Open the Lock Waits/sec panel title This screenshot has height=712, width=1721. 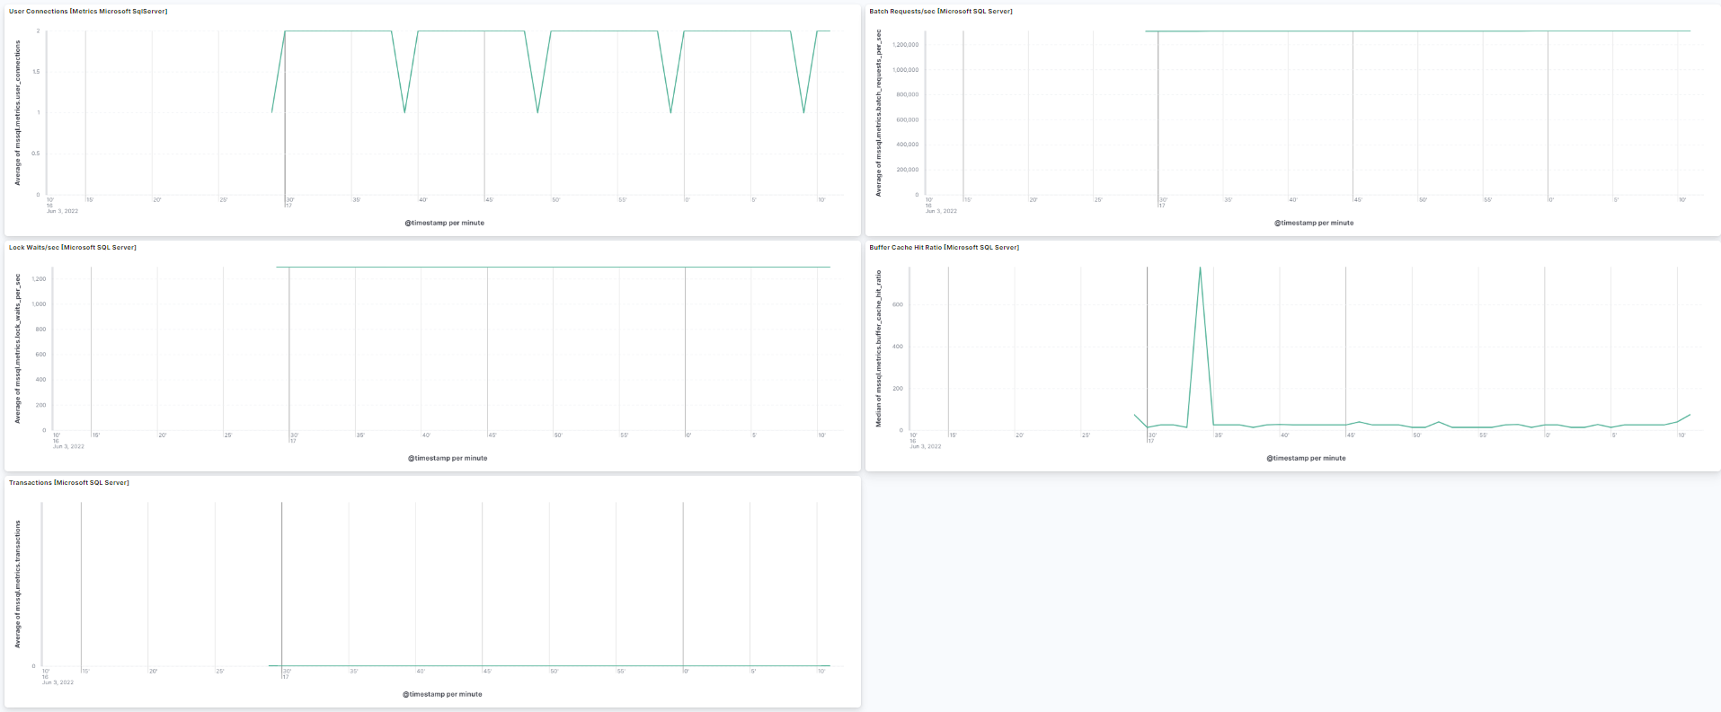tap(73, 248)
